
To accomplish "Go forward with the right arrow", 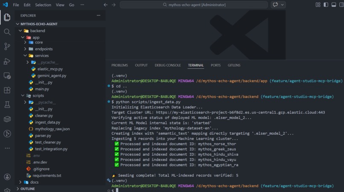I will tap(114, 5).
